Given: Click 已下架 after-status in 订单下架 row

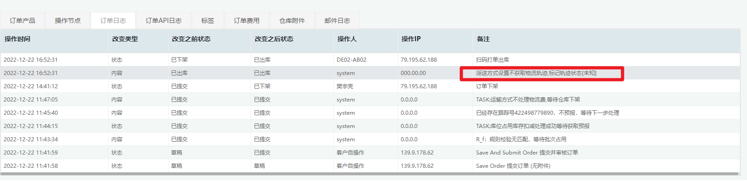Looking at the screenshot, I should [262, 86].
